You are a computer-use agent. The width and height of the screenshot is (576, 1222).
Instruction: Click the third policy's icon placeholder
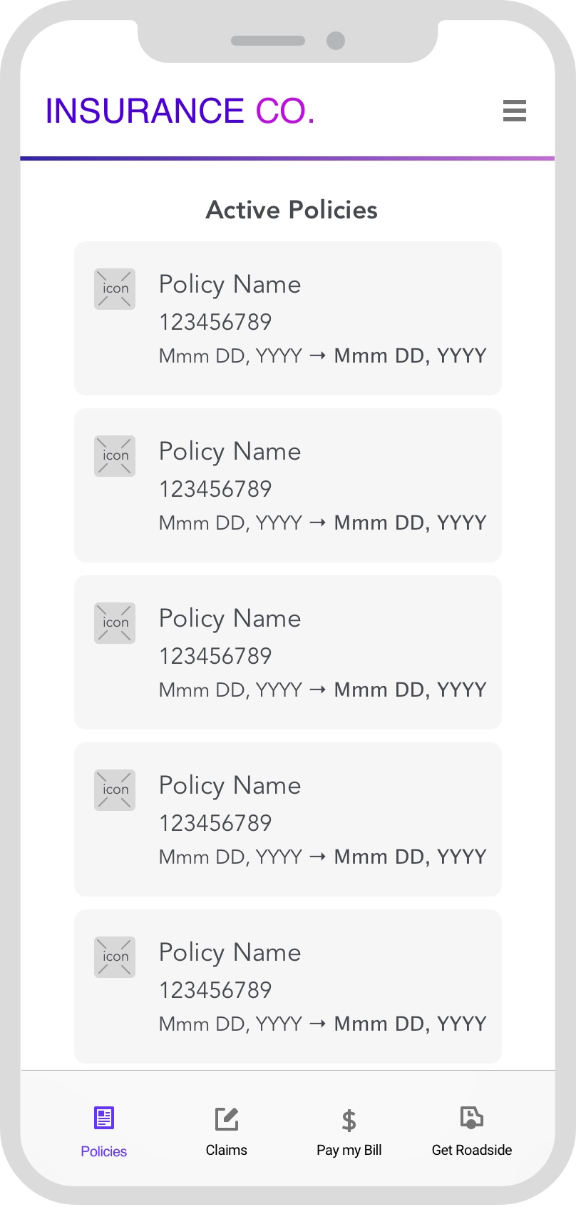pos(115,622)
